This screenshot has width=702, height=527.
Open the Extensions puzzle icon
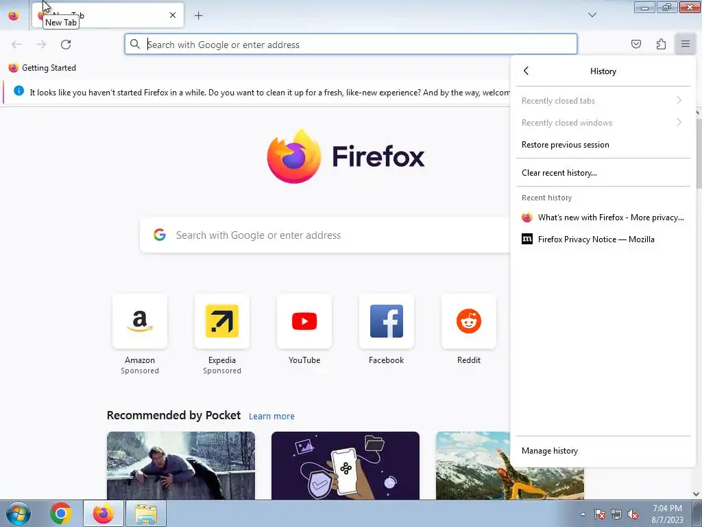(x=661, y=44)
